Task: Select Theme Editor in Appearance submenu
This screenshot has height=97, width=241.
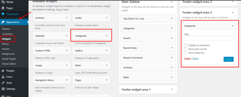Action: (9, 64)
